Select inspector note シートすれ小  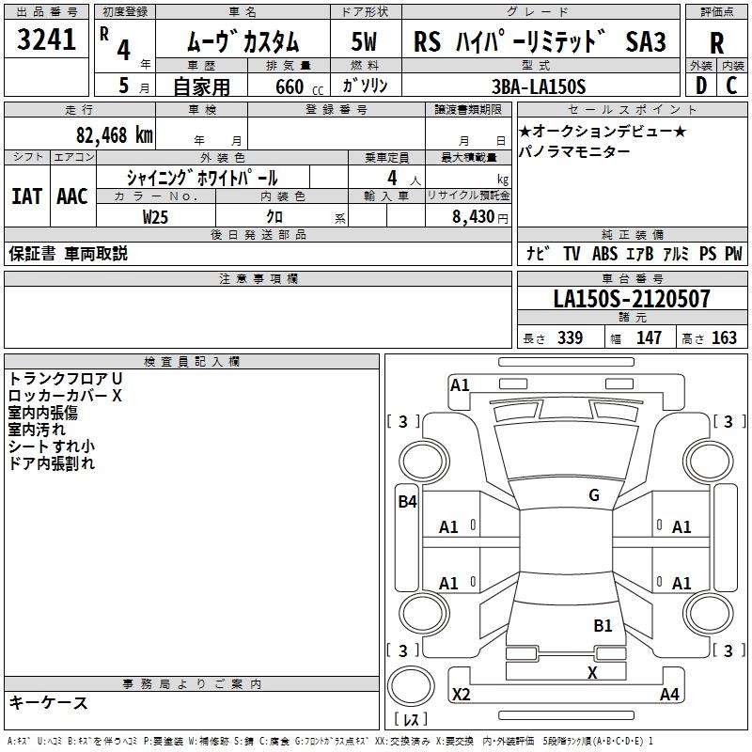pyautogui.click(x=52, y=446)
